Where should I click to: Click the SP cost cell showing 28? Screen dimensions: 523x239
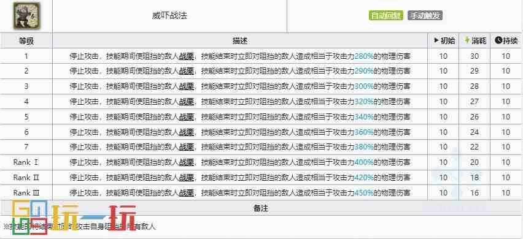pos(475,86)
